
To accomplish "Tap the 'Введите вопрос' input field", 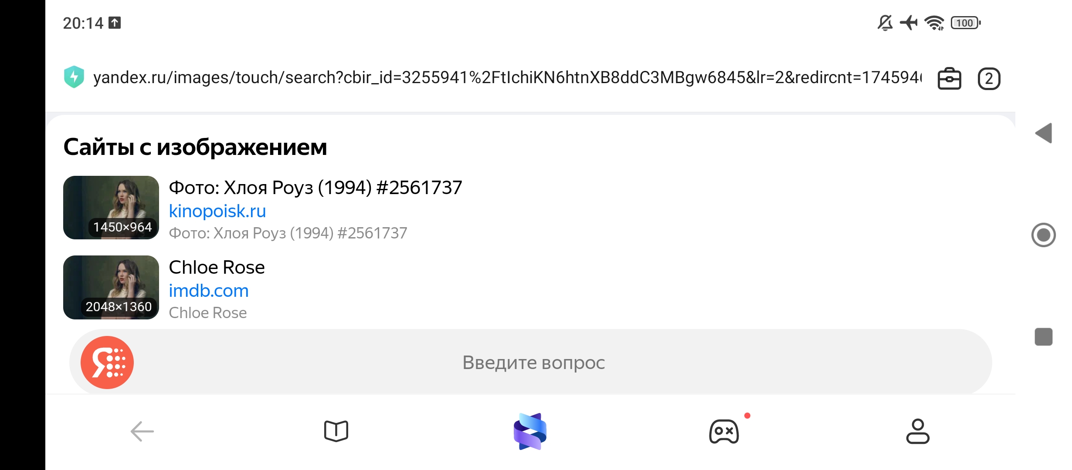I will tap(531, 362).
